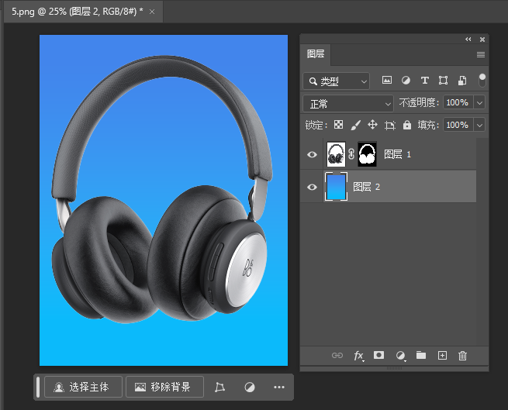
Task: Select the 图层 1 layer name
Action: pyautogui.click(x=398, y=154)
